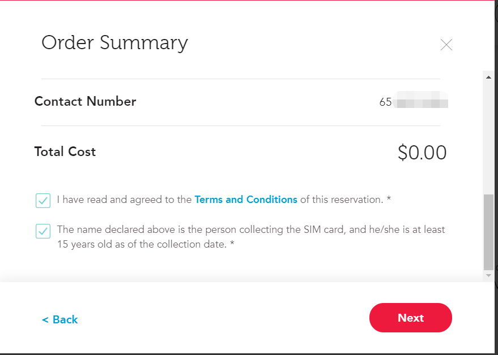Open the Terms and Conditions link
Screen dimensions: 498x355
[x=246, y=200]
